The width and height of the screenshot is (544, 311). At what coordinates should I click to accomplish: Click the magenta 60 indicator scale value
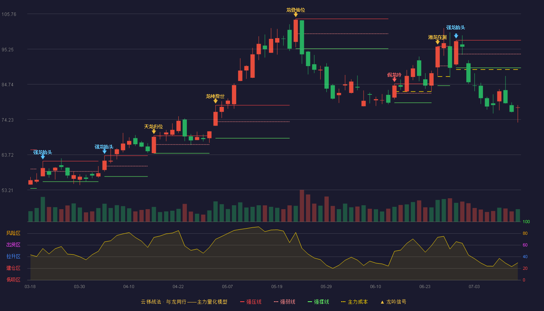tap(525, 245)
